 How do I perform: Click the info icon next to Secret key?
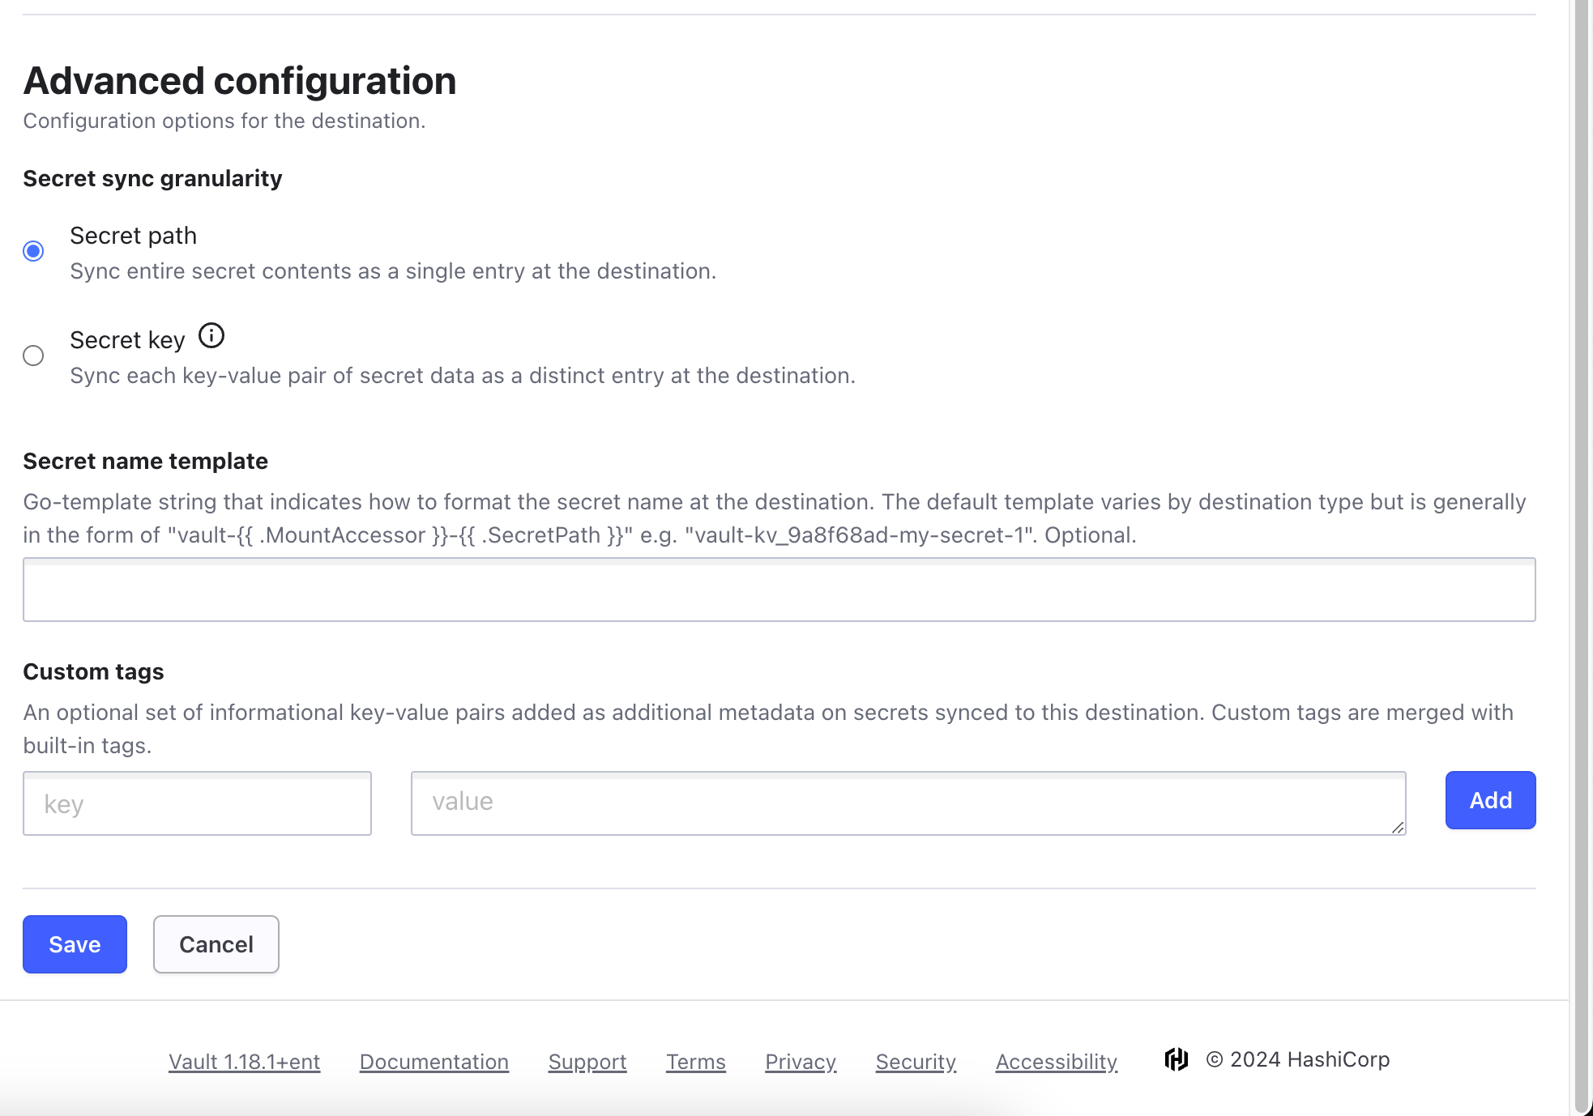click(211, 338)
